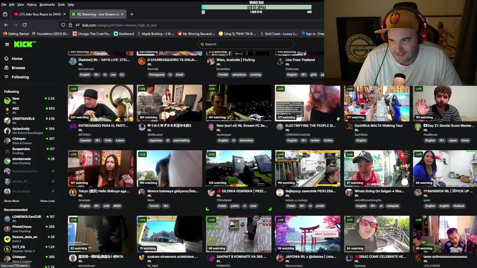The image size is (477, 268).
Task: Click the Kick search field
Action: [246, 44]
